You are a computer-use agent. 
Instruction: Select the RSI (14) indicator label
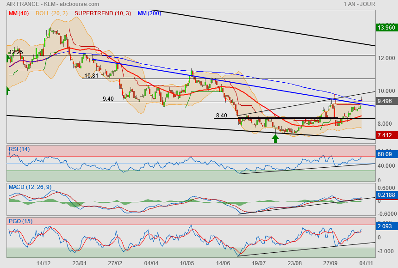[19, 149]
